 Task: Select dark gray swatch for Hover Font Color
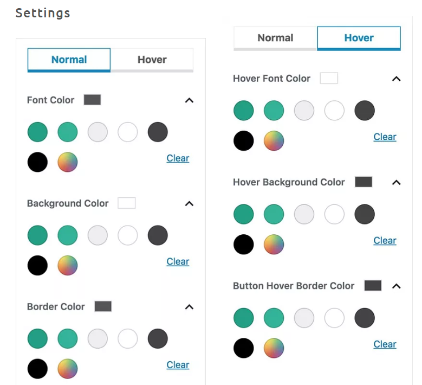click(x=365, y=111)
